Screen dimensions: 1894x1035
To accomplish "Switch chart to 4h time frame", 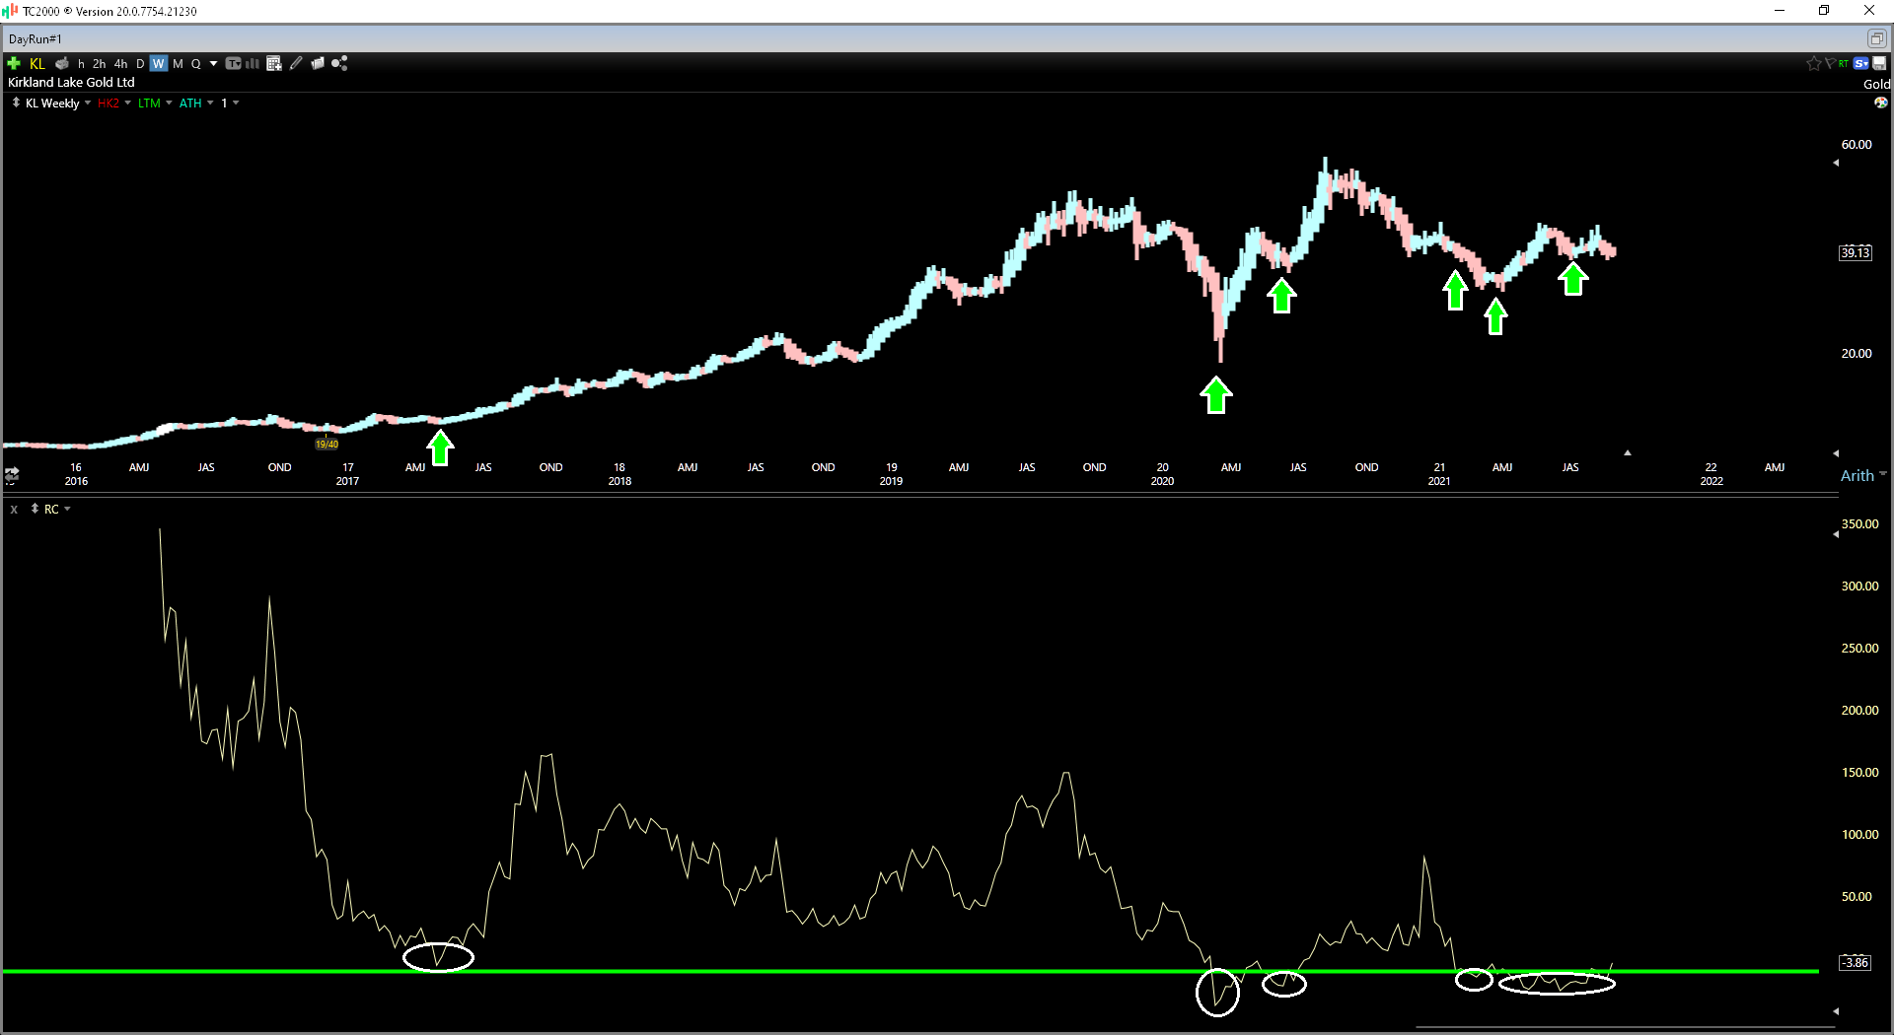I will pos(120,64).
